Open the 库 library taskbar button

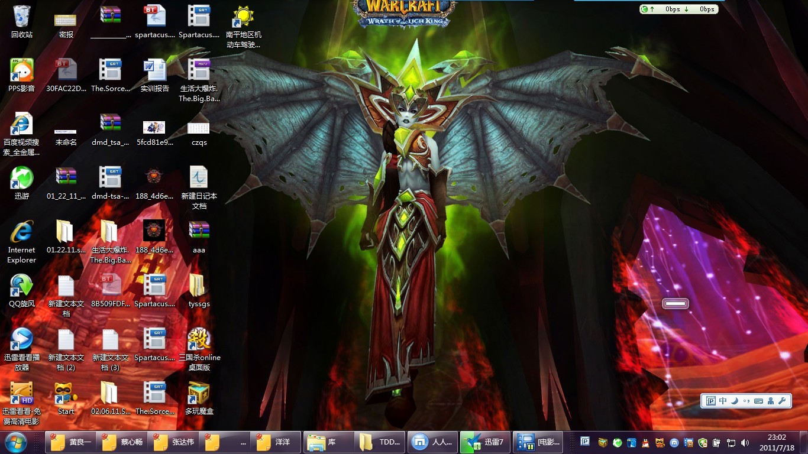pyautogui.click(x=328, y=442)
